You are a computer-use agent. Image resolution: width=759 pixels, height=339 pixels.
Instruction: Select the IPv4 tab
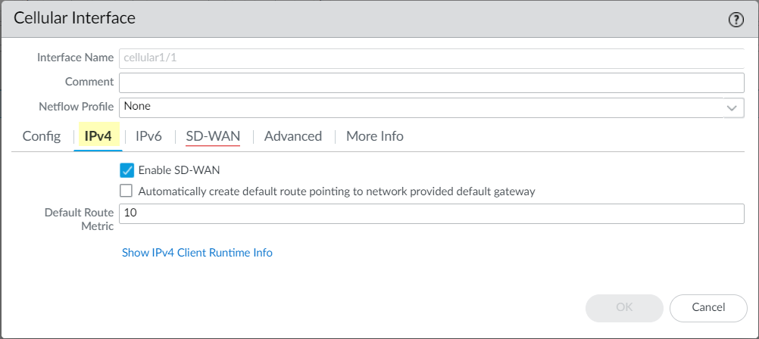coord(98,136)
